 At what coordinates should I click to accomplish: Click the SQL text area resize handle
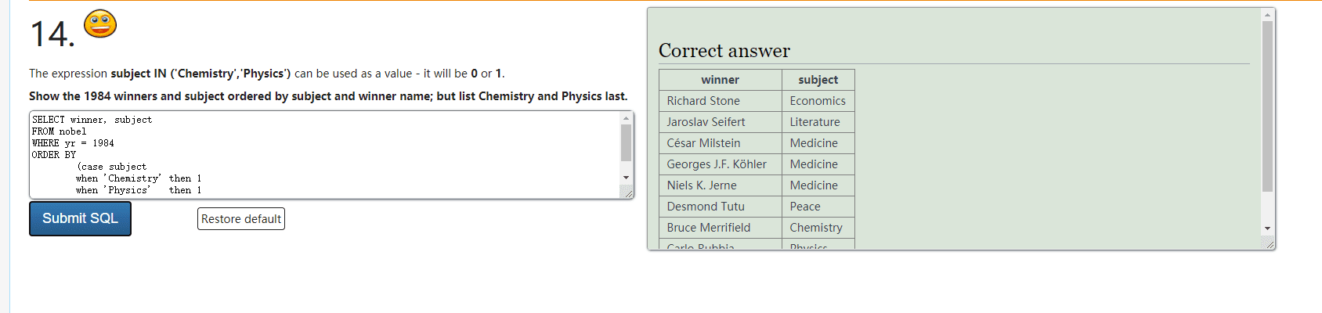pos(628,193)
